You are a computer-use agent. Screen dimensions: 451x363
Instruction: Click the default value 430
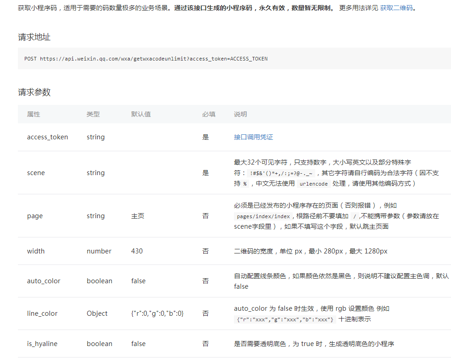[x=137, y=251]
